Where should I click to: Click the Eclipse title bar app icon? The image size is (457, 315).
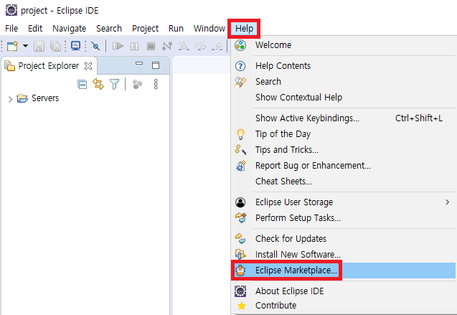pyautogui.click(x=11, y=10)
